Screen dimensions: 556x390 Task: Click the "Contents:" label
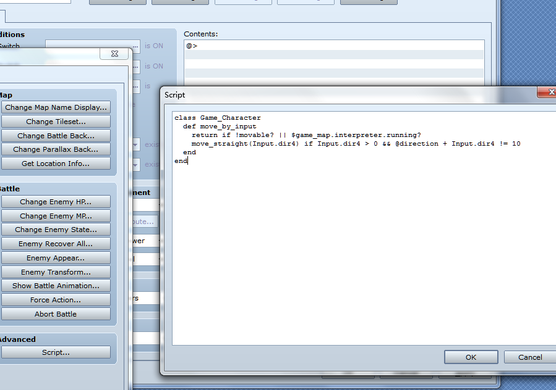[201, 34]
